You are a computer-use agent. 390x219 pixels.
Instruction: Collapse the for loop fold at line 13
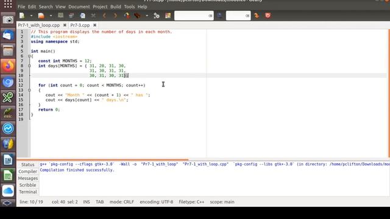point(29,90)
